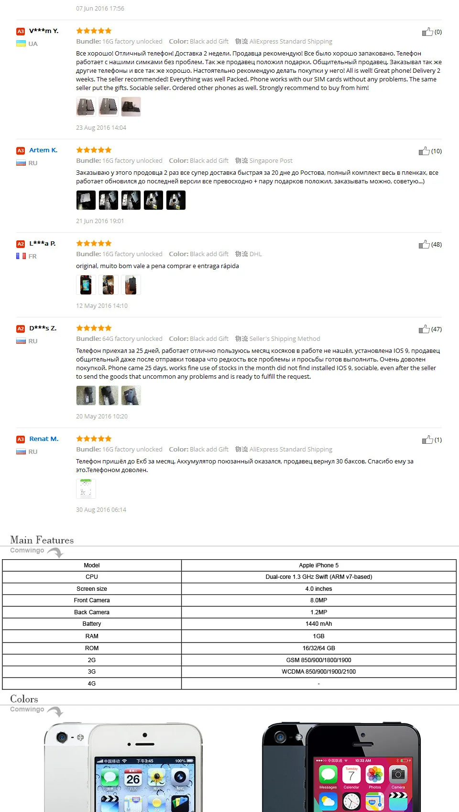Open Renat M. profile link

(44, 439)
